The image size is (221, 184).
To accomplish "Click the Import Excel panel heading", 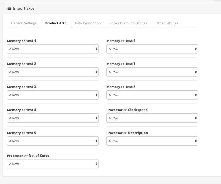I will tap(24, 8).
